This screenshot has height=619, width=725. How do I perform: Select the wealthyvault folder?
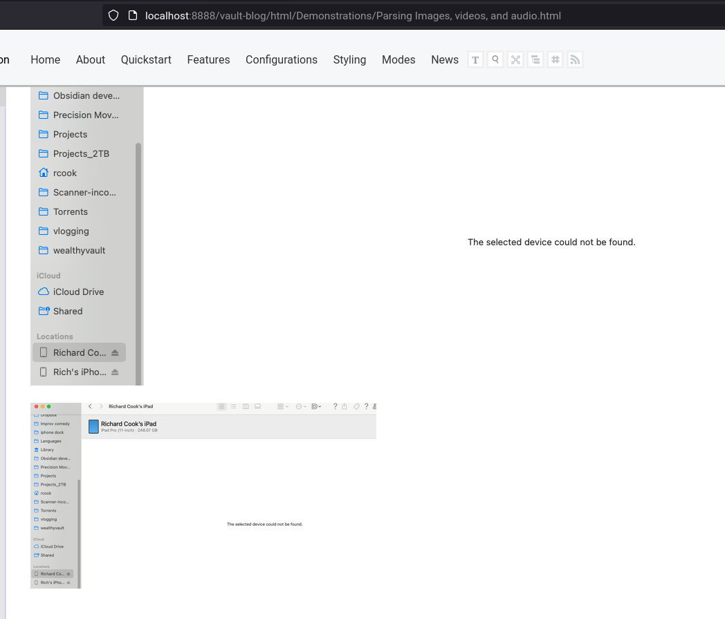pos(79,250)
